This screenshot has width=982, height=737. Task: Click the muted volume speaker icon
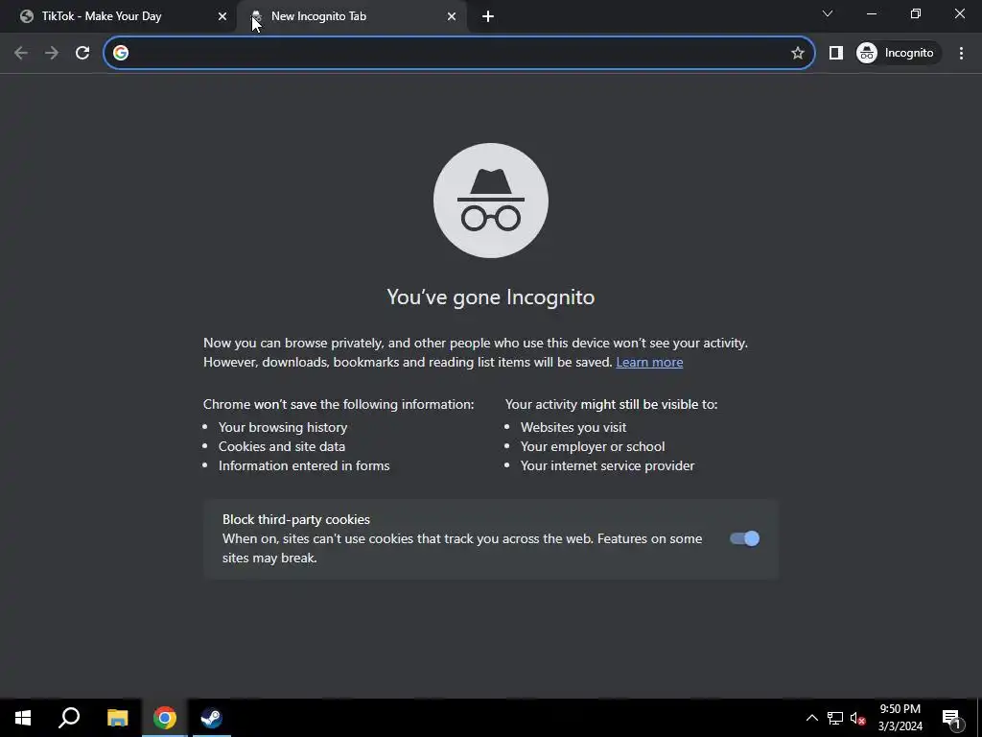click(x=858, y=718)
